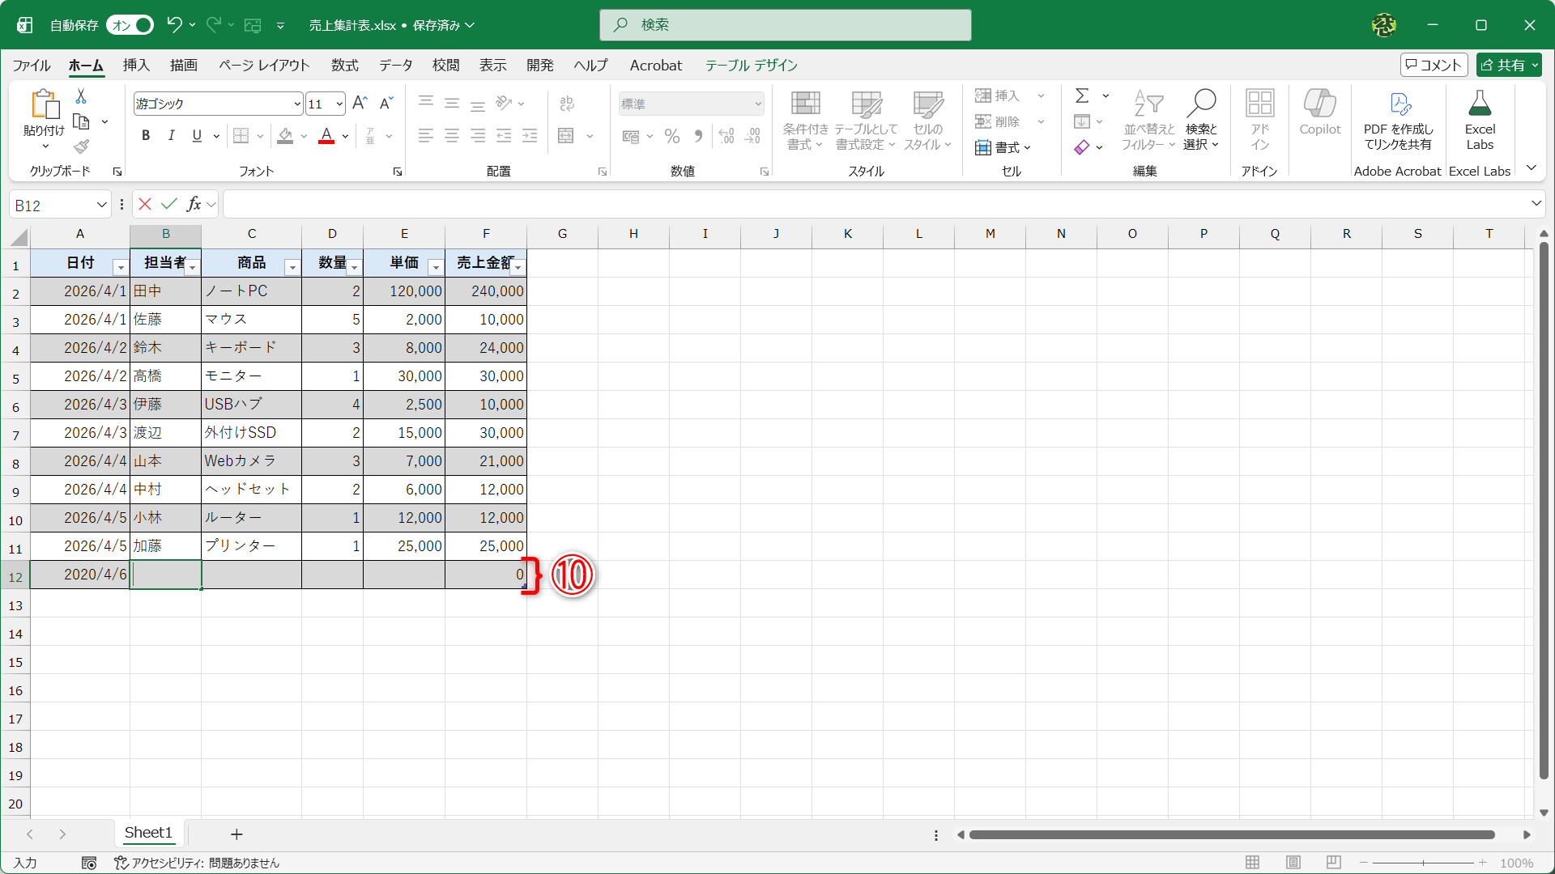Screen dimensions: 1555x874
Task: Click Insert Function fx icon
Action: [194, 205]
